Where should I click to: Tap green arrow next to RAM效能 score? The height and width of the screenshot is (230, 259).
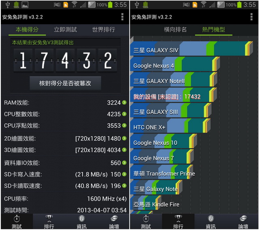[x=124, y=102]
